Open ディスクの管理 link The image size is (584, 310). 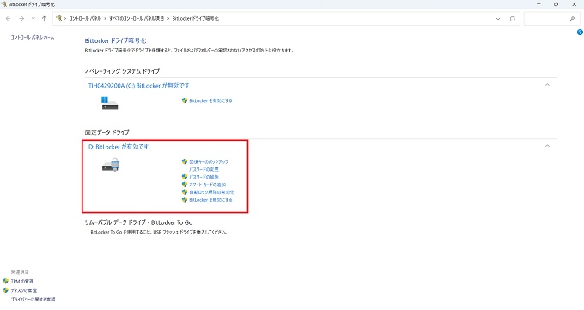pos(24,290)
